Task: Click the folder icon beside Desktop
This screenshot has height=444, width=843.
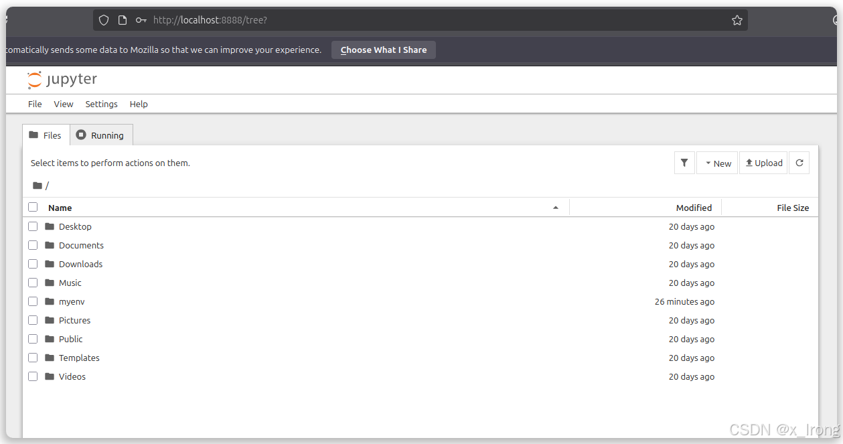Action: pos(50,226)
